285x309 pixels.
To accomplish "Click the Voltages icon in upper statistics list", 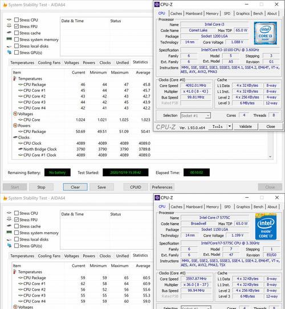I will pyautogui.click(x=15, y=113).
